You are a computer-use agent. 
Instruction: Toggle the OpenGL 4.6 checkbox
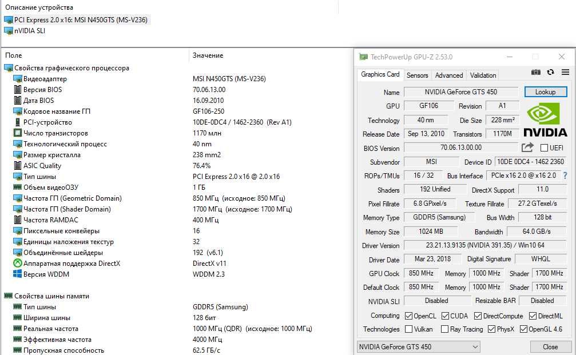523,329
